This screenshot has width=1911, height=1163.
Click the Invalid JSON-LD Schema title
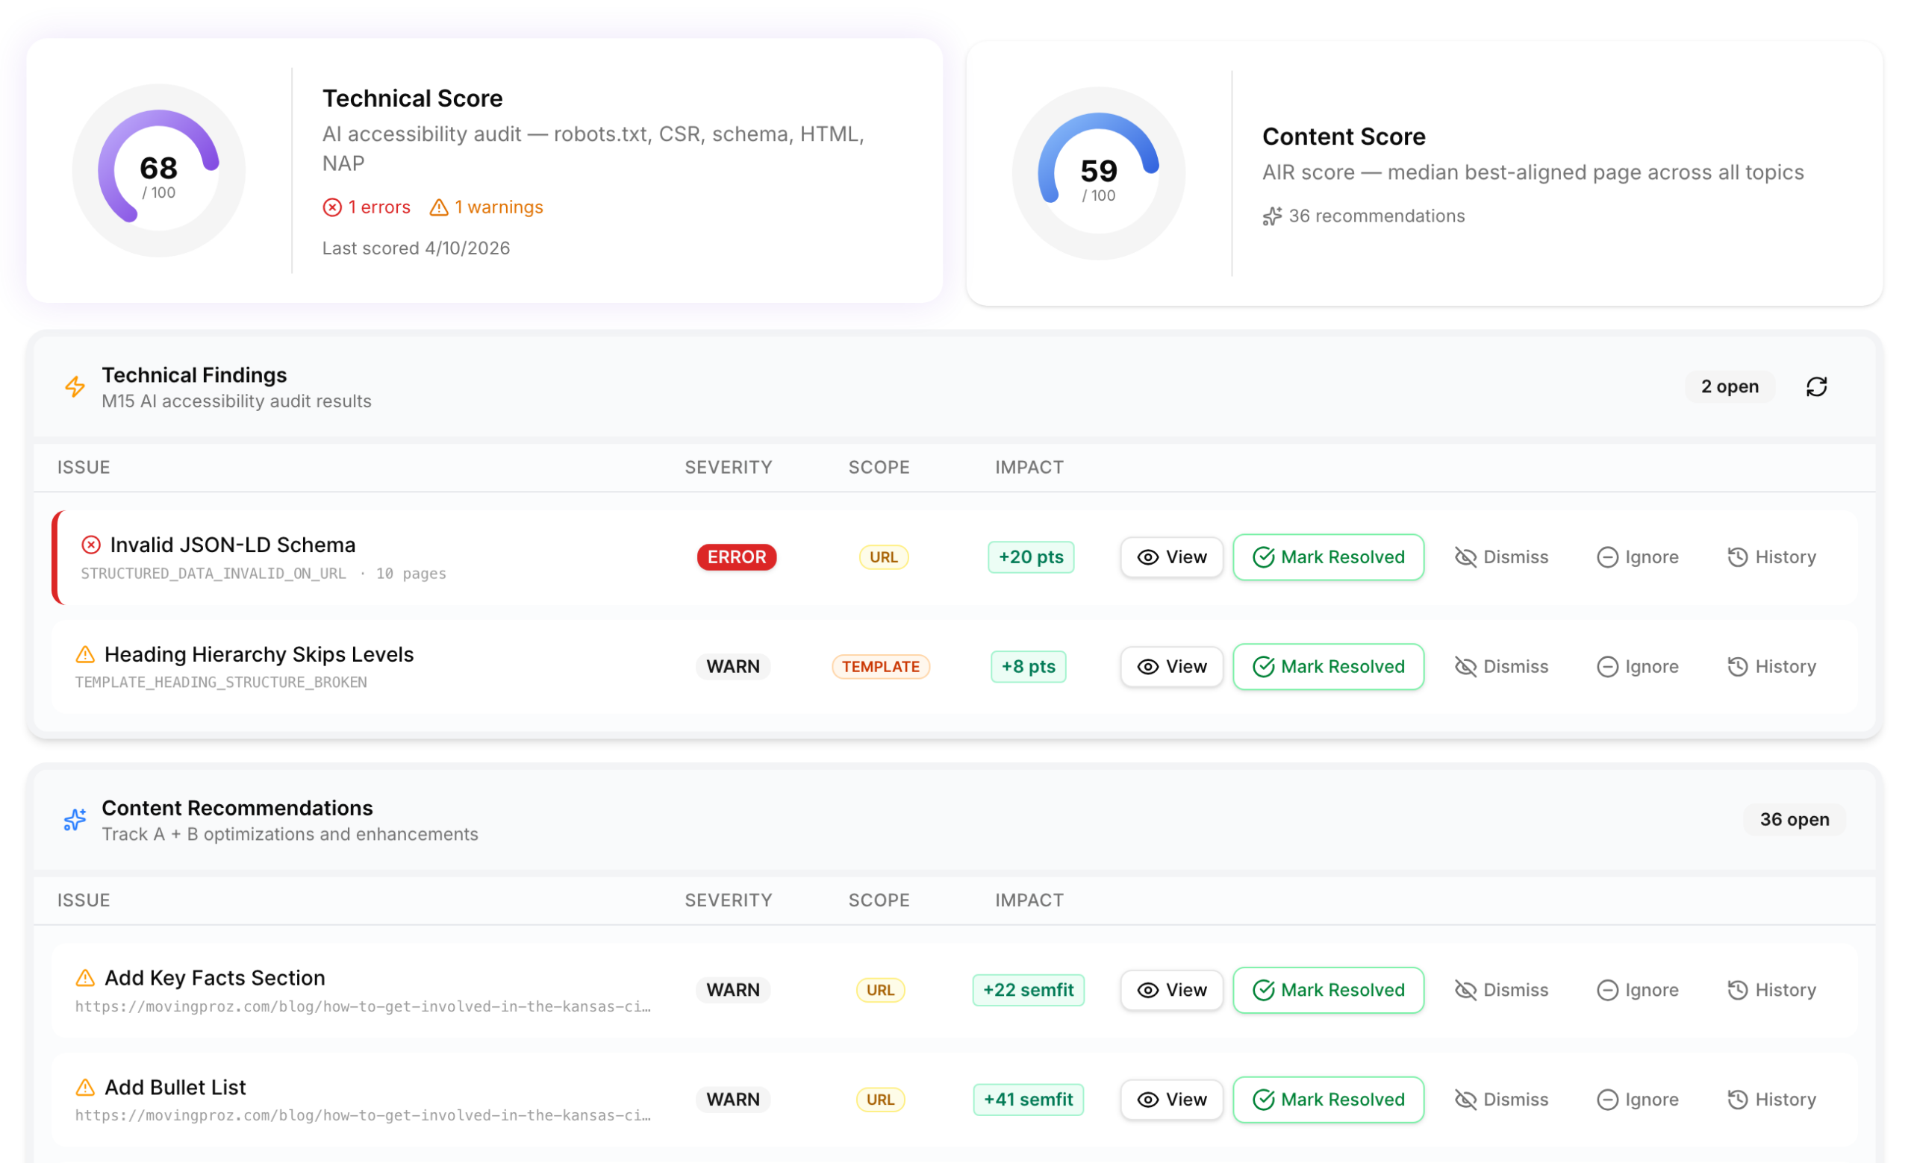click(x=233, y=545)
